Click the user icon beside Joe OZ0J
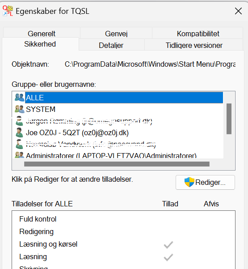Image resolution: width=248 pixels, height=269 pixels. [19, 132]
